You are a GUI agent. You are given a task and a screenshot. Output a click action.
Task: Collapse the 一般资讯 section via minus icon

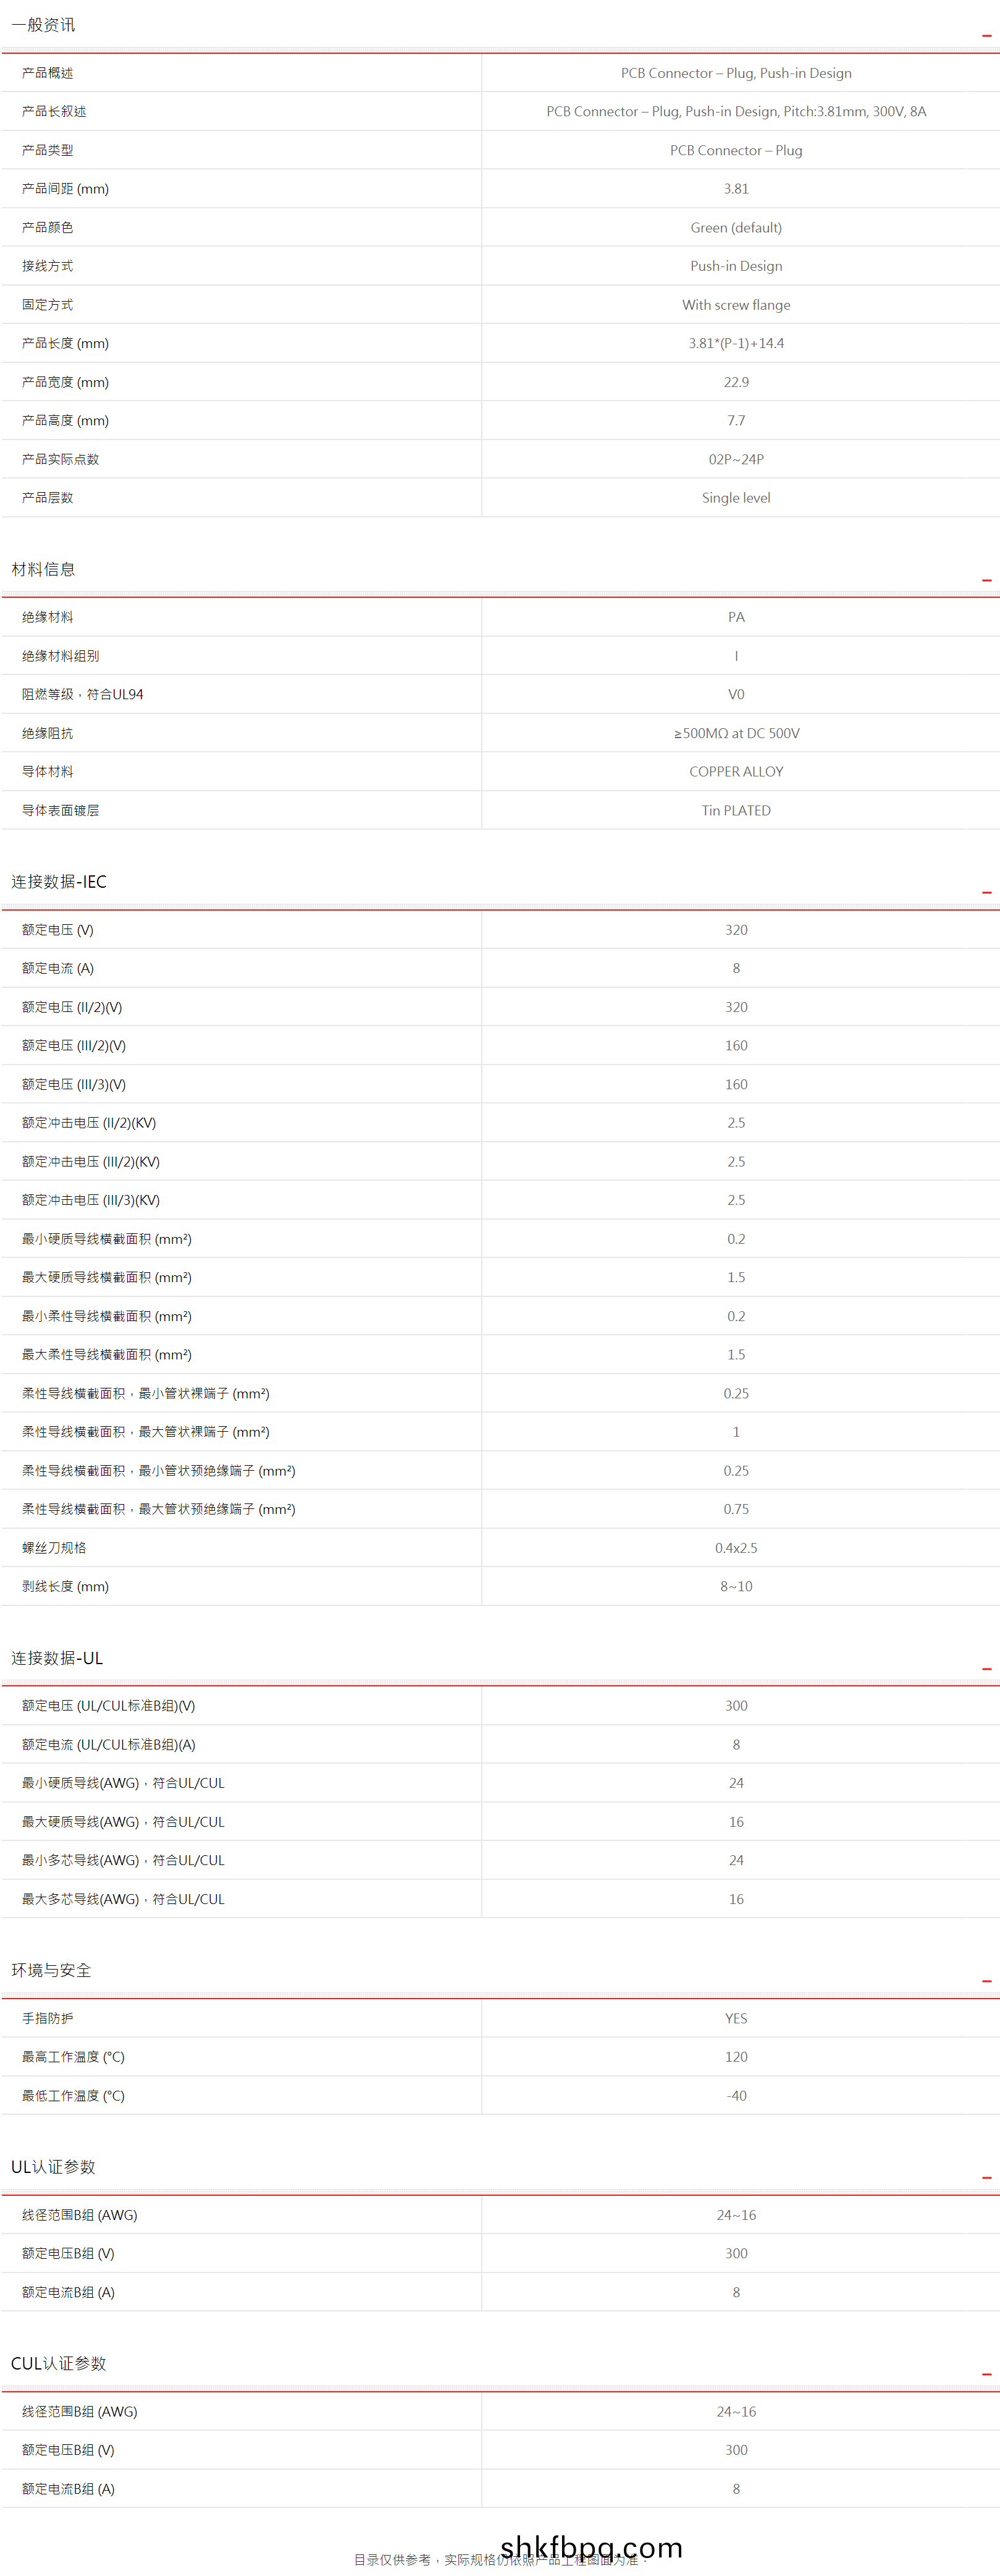coord(986,36)
